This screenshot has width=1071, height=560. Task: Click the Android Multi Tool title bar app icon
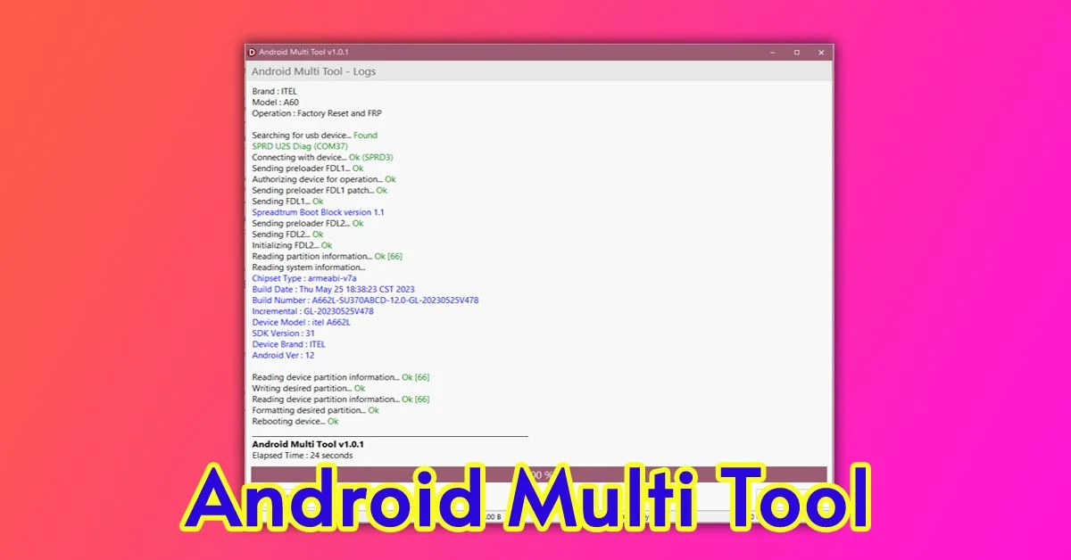pos(253,53)
